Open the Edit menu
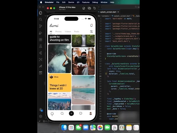Image resolution: width=177 pixels, height=133 pixels. tap(64, 2)
